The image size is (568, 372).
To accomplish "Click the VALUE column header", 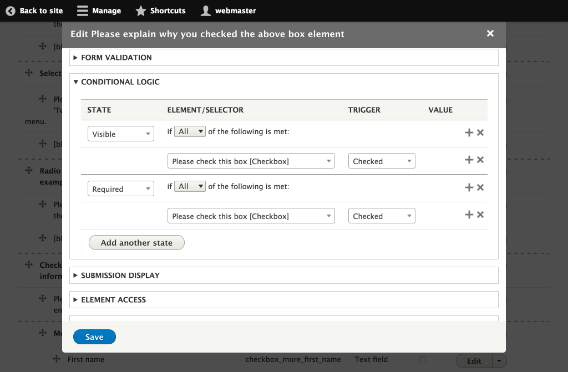I will point(440,110).
